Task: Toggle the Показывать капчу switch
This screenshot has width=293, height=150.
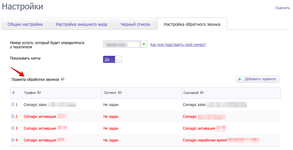Action: (x=112, y=60)
